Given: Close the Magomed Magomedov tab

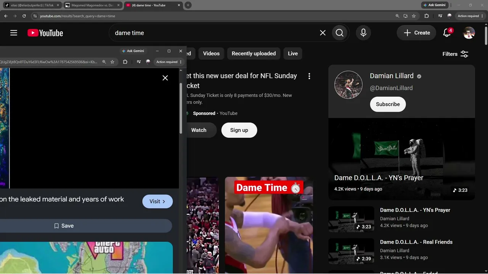Looking at the screenshot, I should click(x=118, y=5).
